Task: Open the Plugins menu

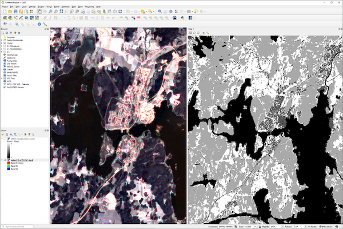Action: [x=41, y=7]
